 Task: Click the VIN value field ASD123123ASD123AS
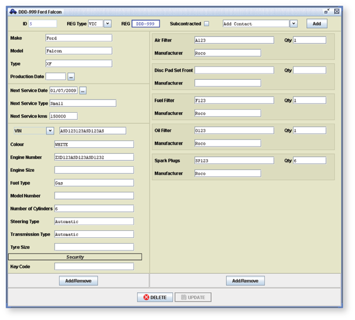pyautogui.click(x=93, y=131)
